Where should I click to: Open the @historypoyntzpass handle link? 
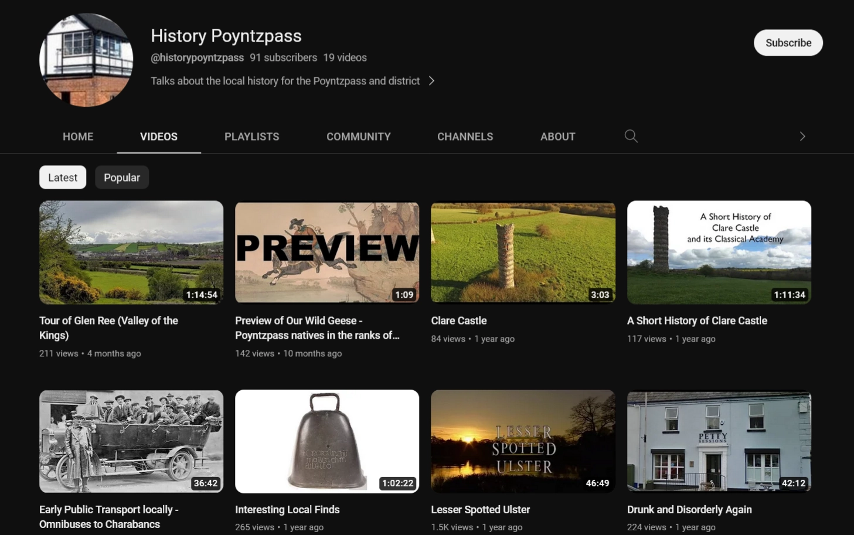(x=197, y=57)
